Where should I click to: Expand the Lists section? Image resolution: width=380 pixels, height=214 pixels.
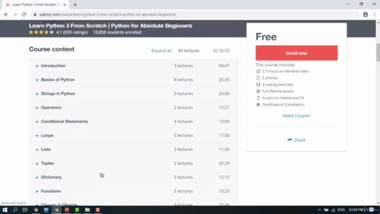pyautogui.click(x=134, y=149)
